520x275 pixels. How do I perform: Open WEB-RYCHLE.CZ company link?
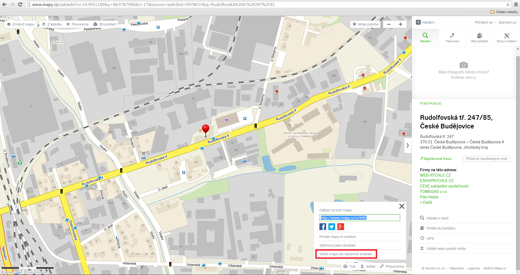pyautogui.click(x=435, y=175)
